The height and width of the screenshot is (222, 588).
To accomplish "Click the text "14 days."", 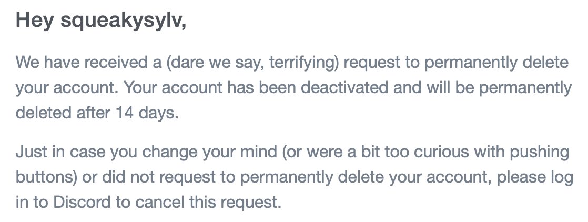I will click(x=147, y=113).
